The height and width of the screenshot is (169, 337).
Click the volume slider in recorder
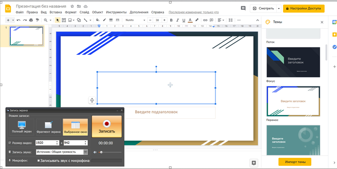click(110, 152)
